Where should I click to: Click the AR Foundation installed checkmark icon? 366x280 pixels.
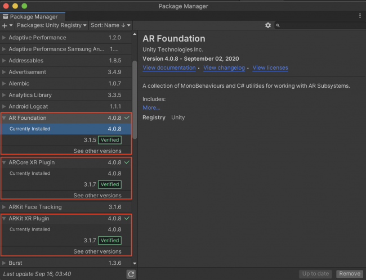[127, 118]
